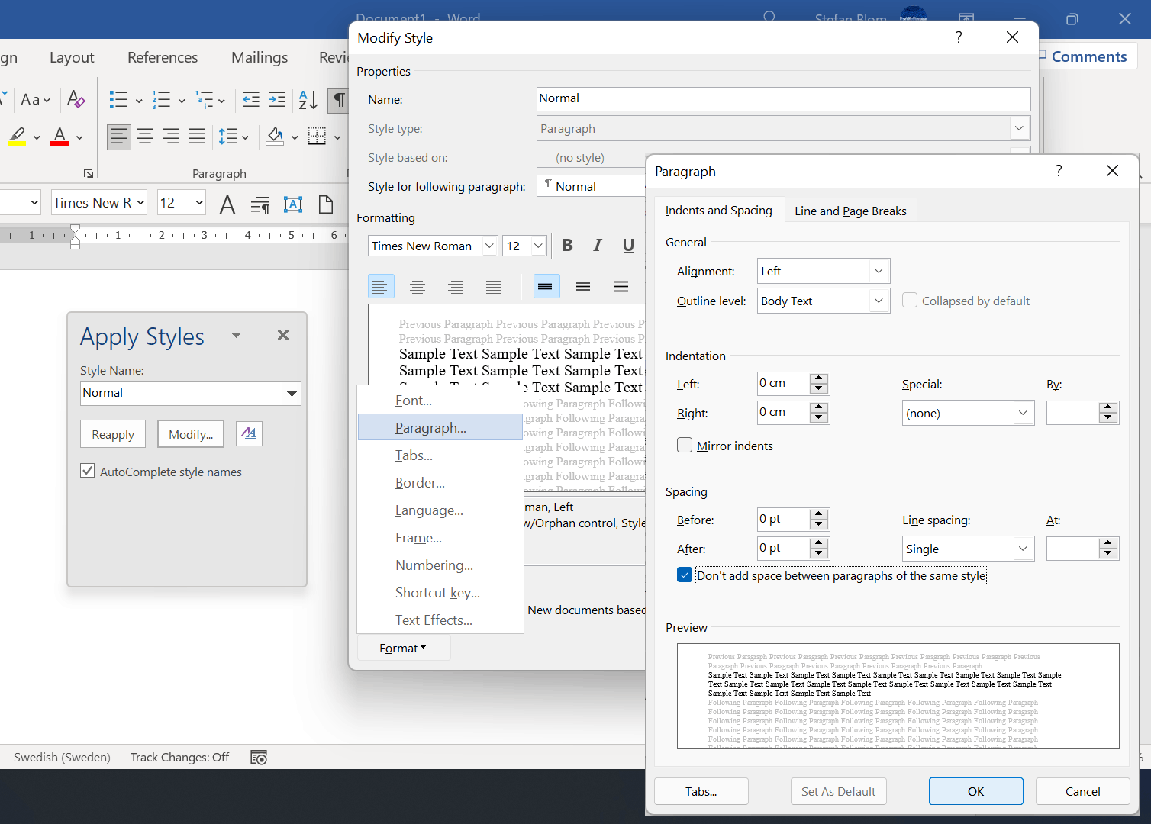Click the Increase Indent icon
Viewport: 1151px width, 824px height.
click(277, 99)
